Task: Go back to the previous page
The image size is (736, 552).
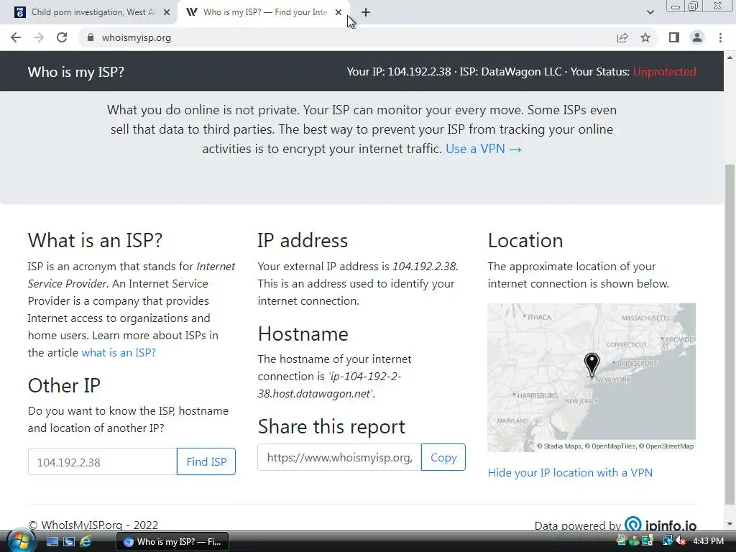Action: click(16, 37)
